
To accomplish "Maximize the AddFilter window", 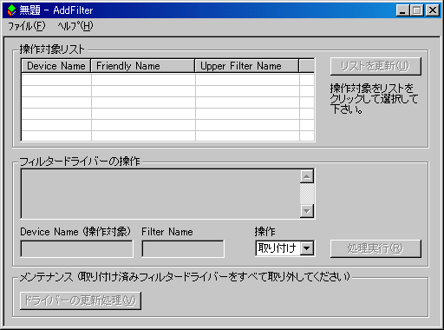I will (x=416, y=10).
